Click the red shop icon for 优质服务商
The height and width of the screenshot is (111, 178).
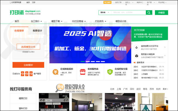coord(83,72)
